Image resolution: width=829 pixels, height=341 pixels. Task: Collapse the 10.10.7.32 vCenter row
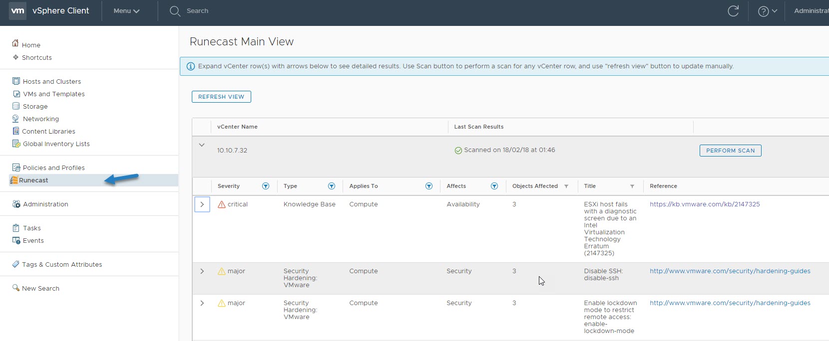tap(202, 145)
